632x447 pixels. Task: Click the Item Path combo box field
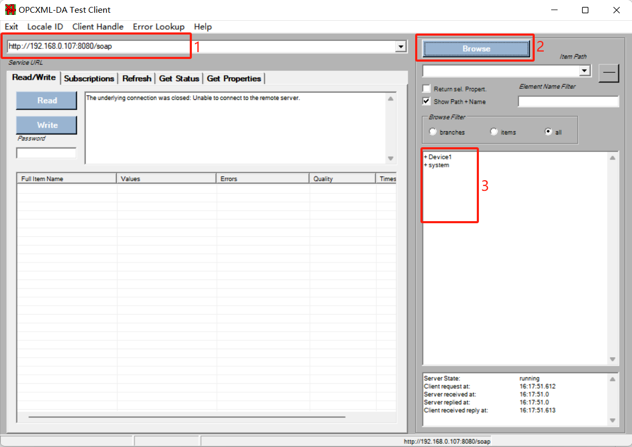click(501, 71)
